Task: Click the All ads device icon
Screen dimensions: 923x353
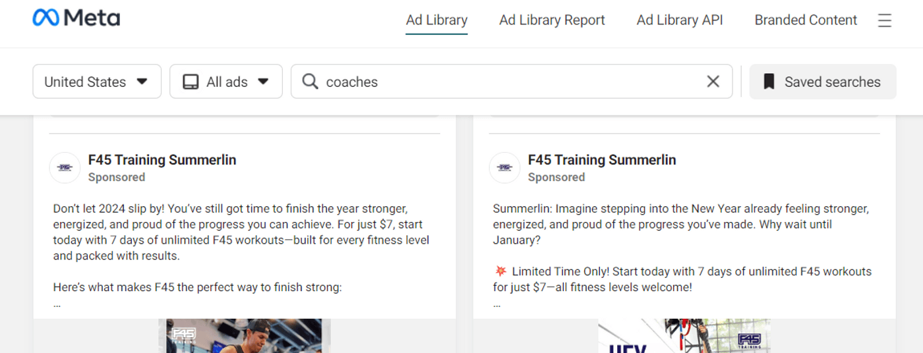Action: (191, 82)
